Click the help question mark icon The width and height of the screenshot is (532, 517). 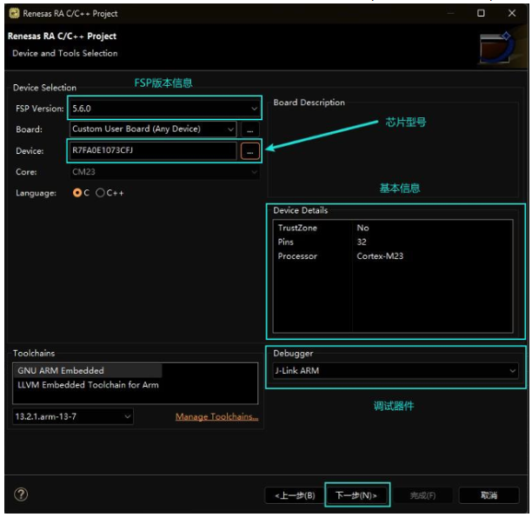click(x=21, y=494)
